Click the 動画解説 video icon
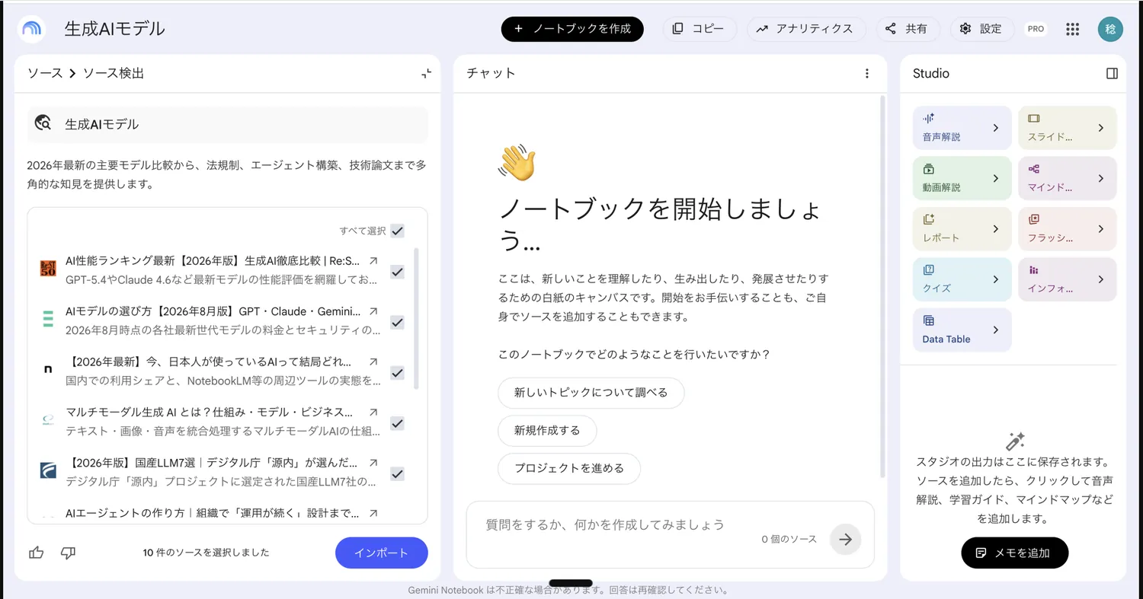This screenshot has width=1143, height=599. pyautogui.click(x=928, y=169)
